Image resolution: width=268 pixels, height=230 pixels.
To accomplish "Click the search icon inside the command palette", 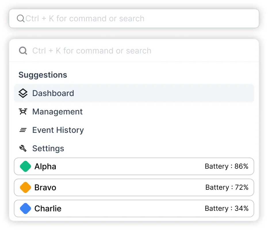I will tap(23, 51).
